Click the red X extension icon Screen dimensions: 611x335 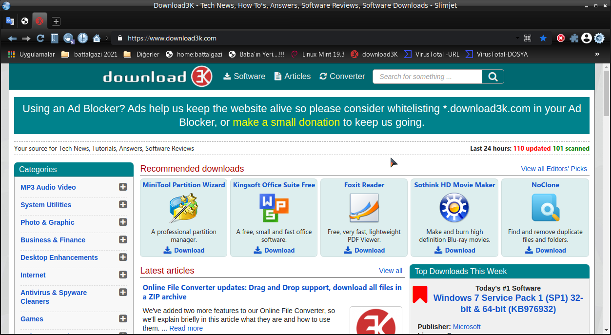point(561,38)
